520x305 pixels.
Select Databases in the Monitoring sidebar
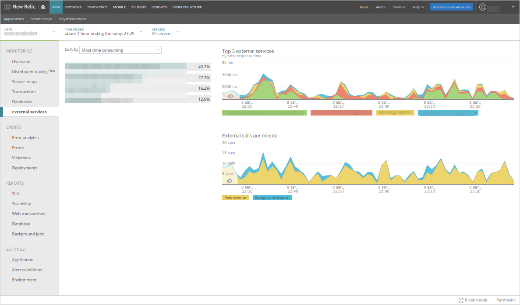(x=22, y=102)
